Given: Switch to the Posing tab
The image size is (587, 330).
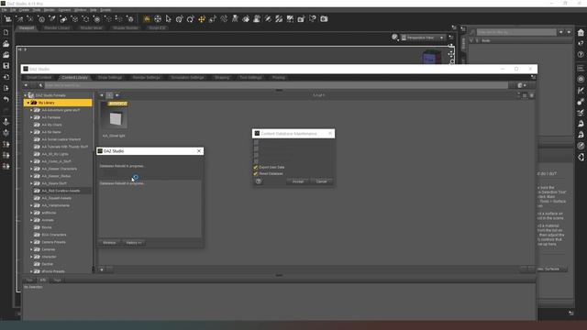Looking at the screenshot, I should click(279, 77).
